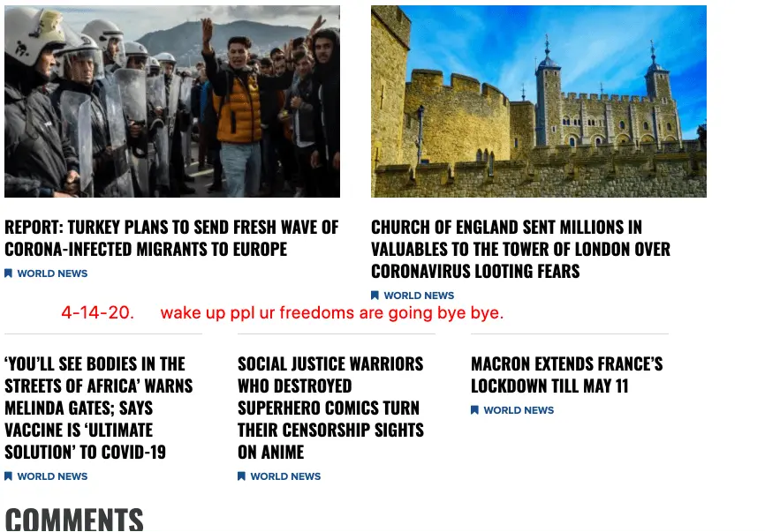The height and width of the screenshot is (532, 765).
Task: Click red 'wake up ppl' annotation text
Action: (332, 312)
